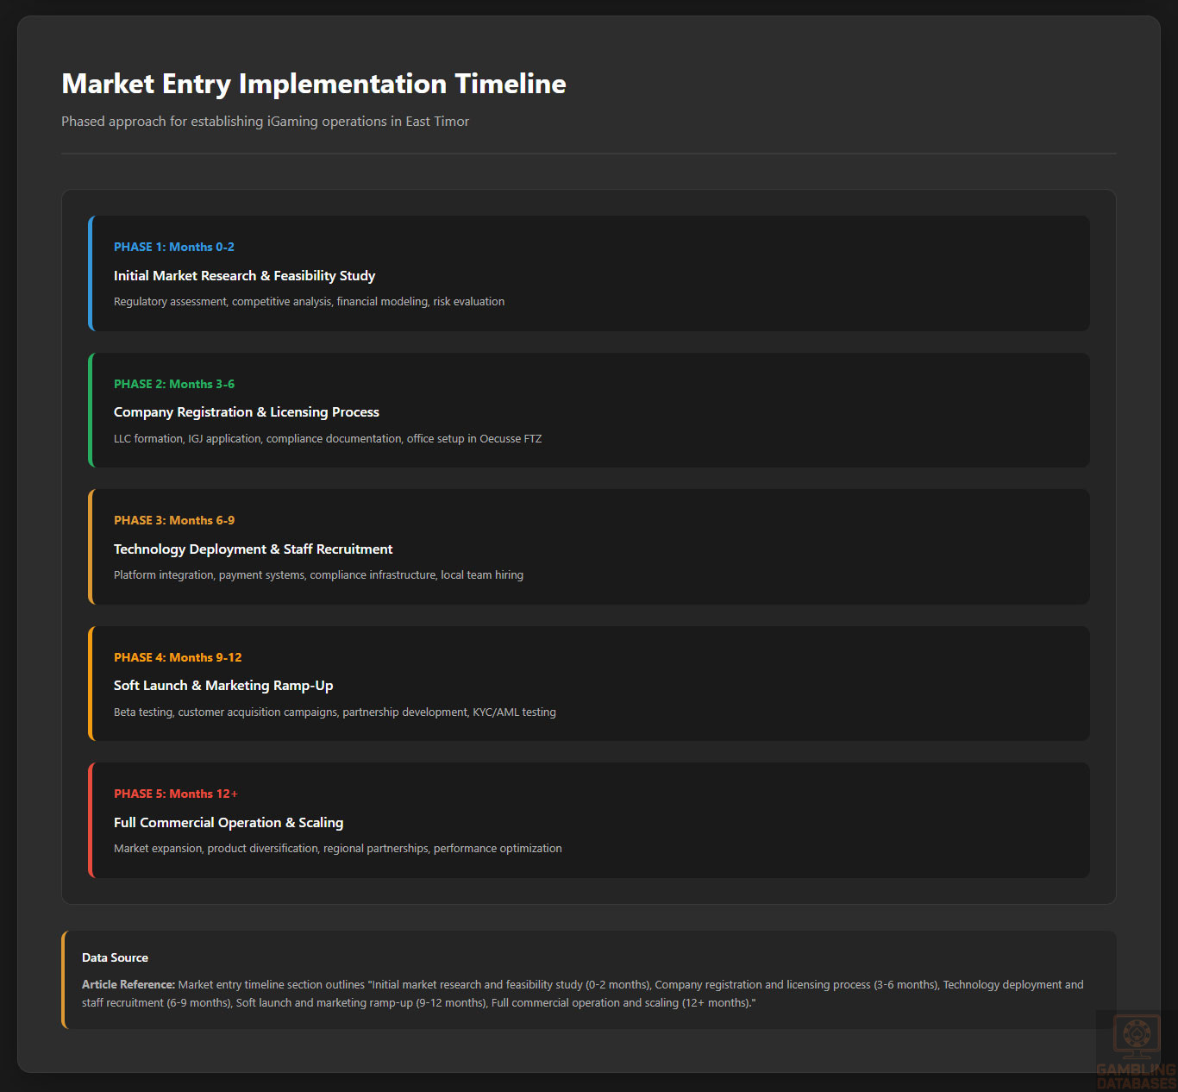Click the PHASE 5: Months 12+ label
The width and height of the screenshot is (1178, 1092).
click(x=175, y=794)
